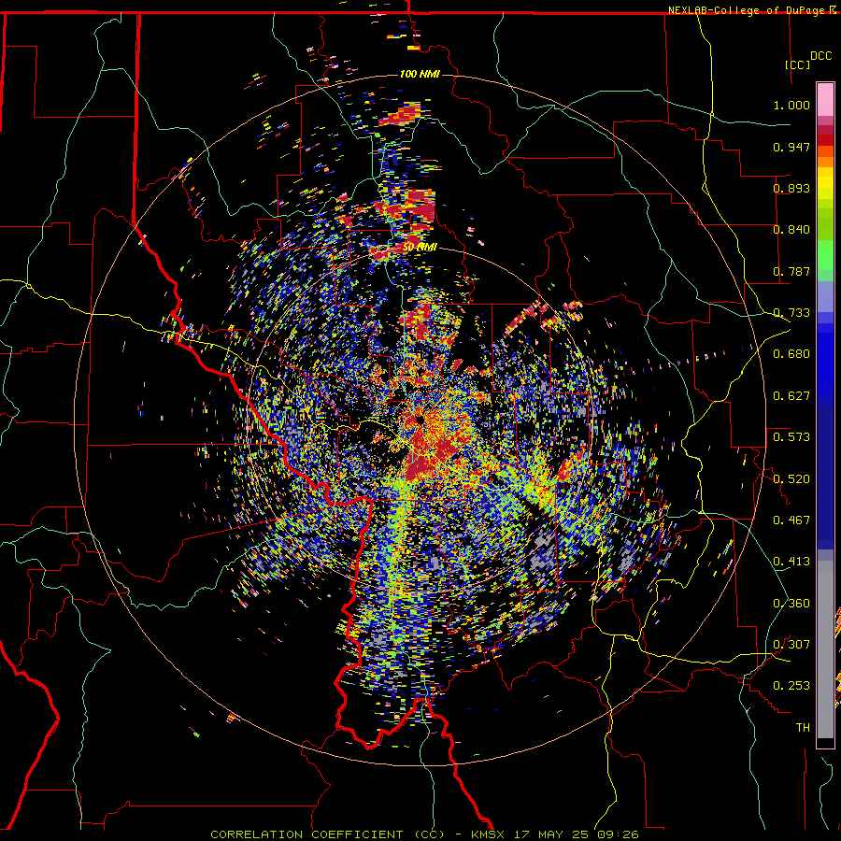Click the 100 NMI range ring label
Viewport: 841px width, 841px height.
coord(420,74)
